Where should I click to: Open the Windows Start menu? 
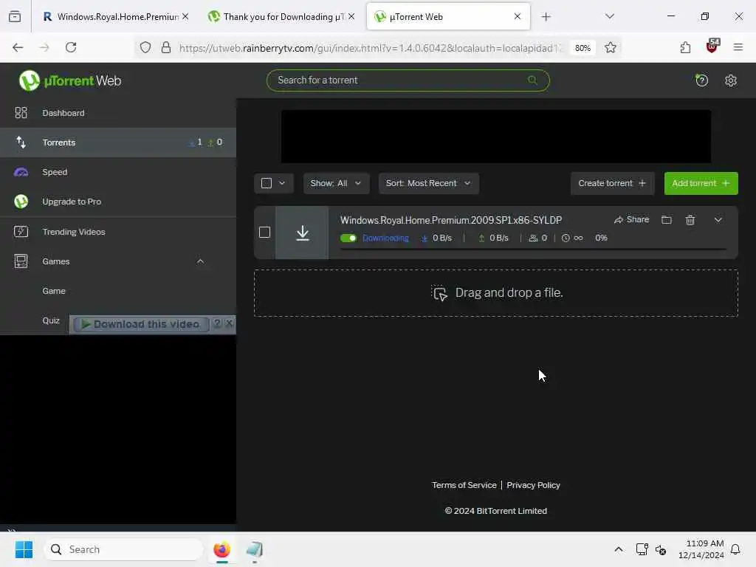(24, 549)
